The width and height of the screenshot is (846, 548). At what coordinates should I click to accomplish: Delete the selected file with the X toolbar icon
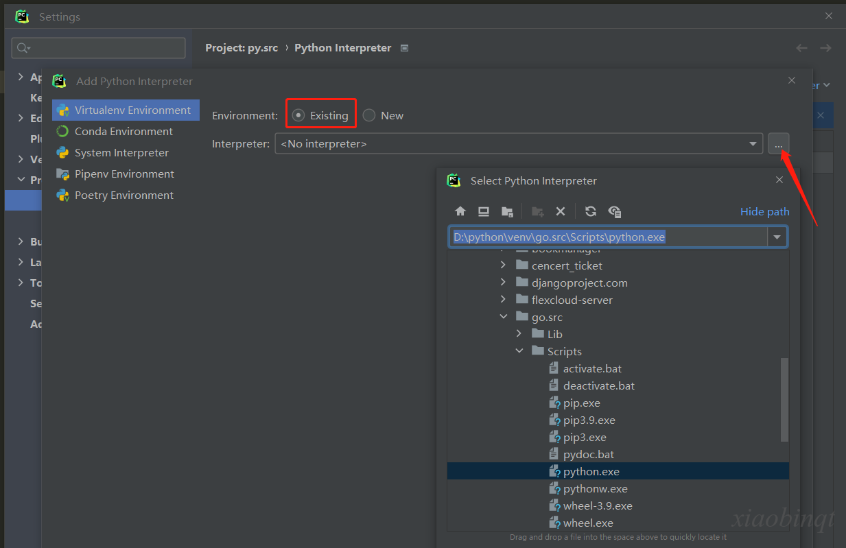coord(560,211)
